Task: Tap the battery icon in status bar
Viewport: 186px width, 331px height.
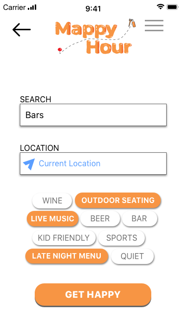Action: click(173, 7)
